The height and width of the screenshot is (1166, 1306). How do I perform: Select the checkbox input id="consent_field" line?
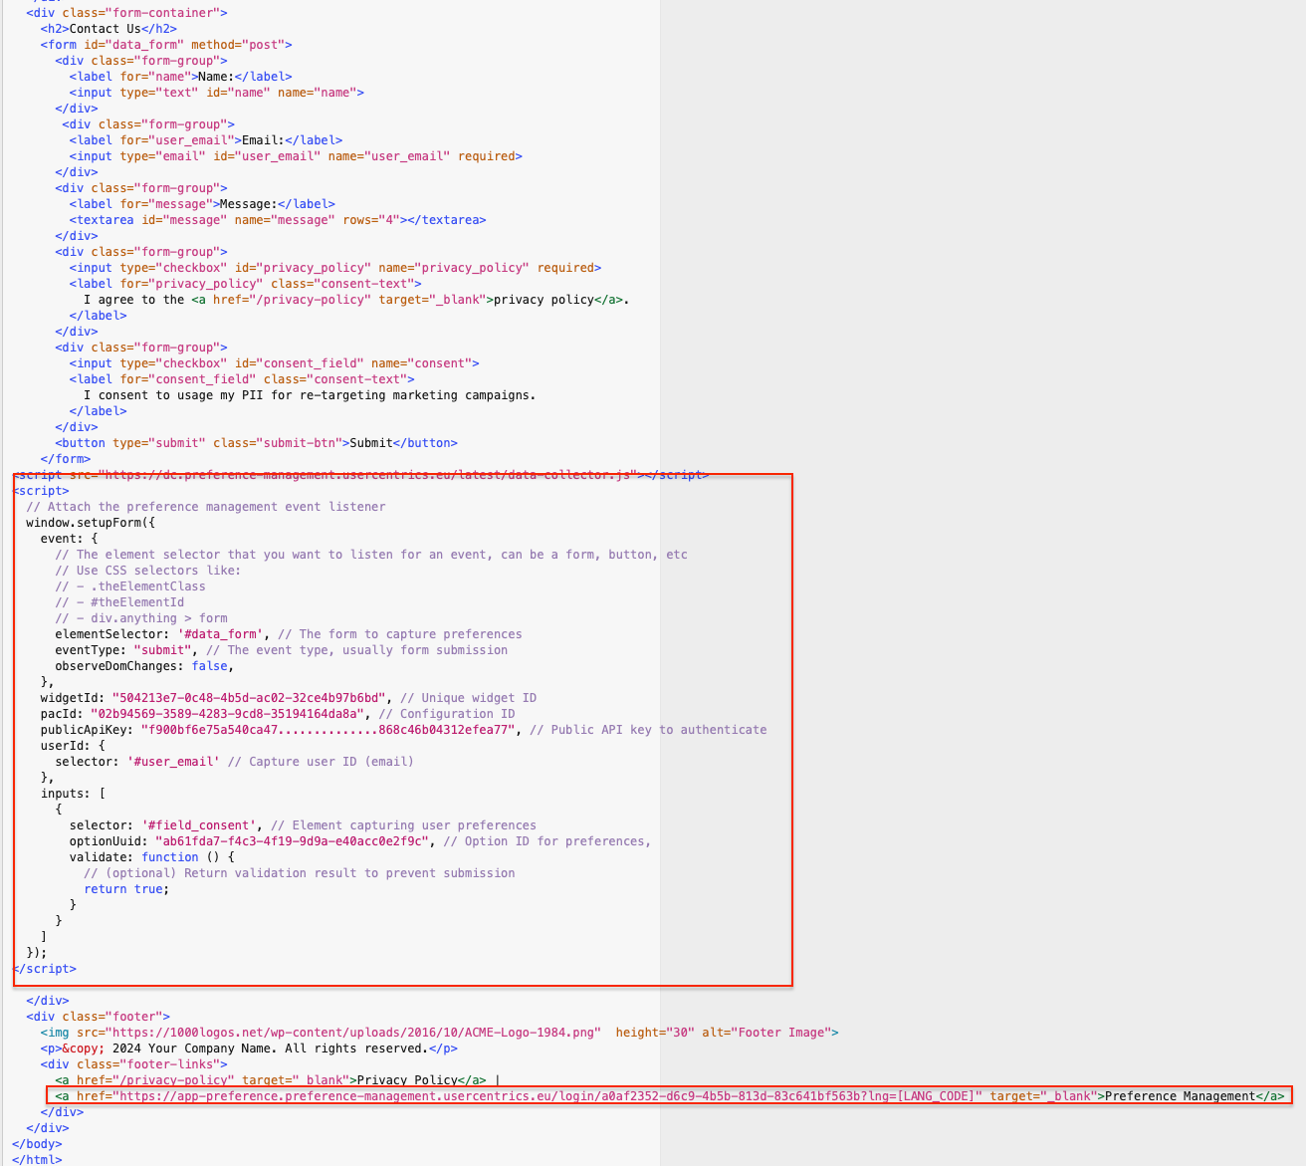coord(274,363)
